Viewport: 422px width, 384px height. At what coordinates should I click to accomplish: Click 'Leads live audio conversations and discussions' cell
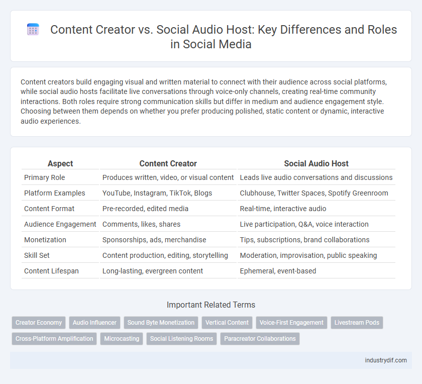316,177
